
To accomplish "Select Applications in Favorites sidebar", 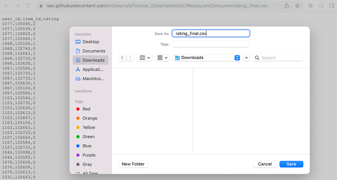I will point(91,69).
